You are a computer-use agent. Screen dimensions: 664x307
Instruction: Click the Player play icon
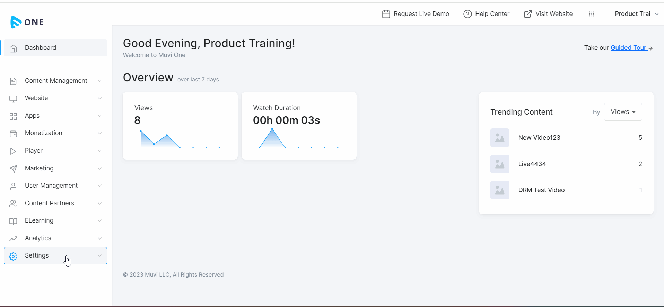coord(13,151)
